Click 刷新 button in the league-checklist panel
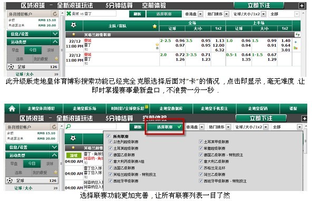This screenshot has width=312, height=201. pos(138,127)
